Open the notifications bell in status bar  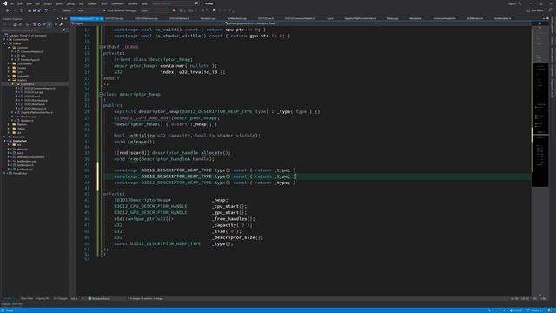(x=549, y=310)
